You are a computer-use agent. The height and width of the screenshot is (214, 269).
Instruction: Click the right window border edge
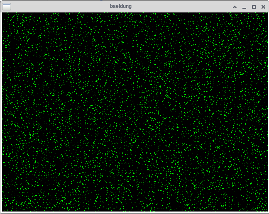268,112
